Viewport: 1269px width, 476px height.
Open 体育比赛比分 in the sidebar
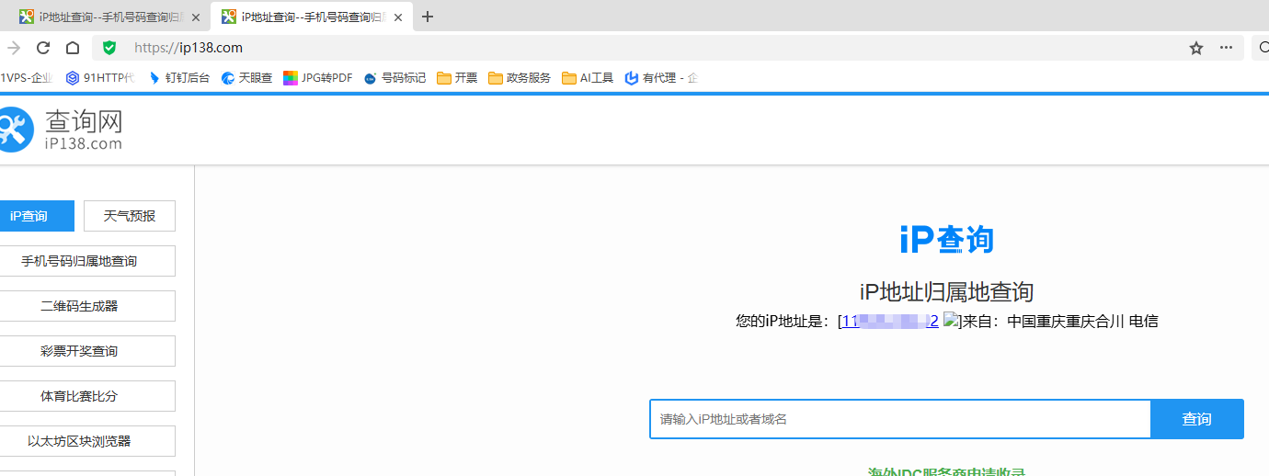coord(87,396)
